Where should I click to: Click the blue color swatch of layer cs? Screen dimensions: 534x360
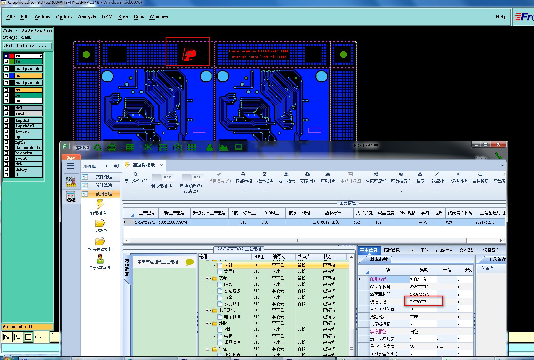pyautogui.click(x=12, y=76)
